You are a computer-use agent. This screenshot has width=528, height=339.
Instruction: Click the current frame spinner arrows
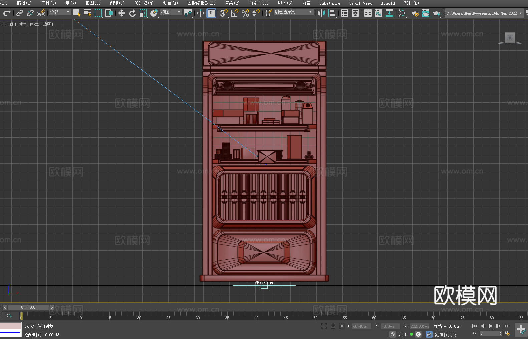pos(500,333)
